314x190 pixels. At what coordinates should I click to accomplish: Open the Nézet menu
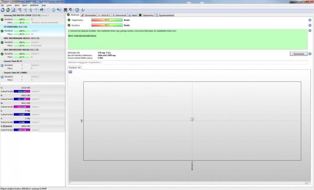17,5
